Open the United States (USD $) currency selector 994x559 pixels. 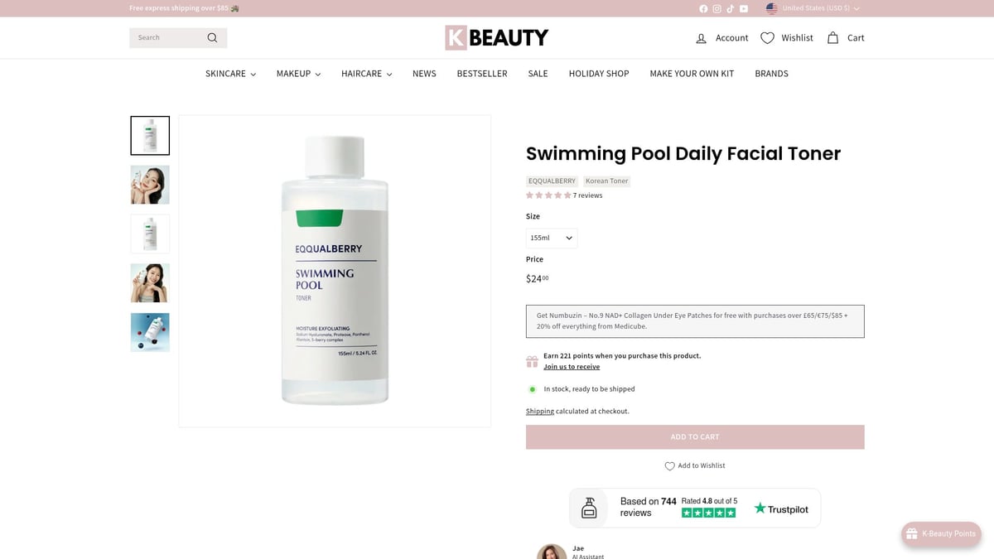click(x=814, y=8)
